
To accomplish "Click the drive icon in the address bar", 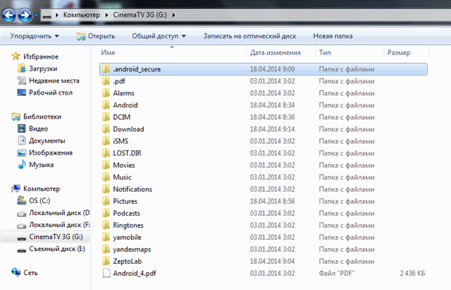I will (x=47, y=16).
